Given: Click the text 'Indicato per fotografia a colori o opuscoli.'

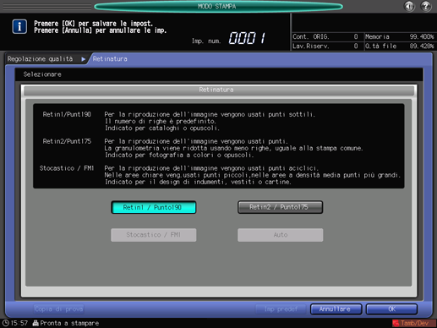Looking at the screenshot, I should point(179,155).
